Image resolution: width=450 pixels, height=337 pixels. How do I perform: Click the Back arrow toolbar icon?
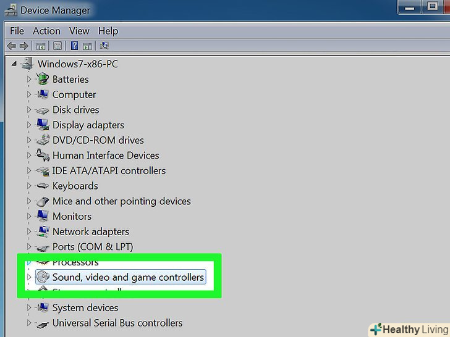pyautogui.click(x=12, y=46)
